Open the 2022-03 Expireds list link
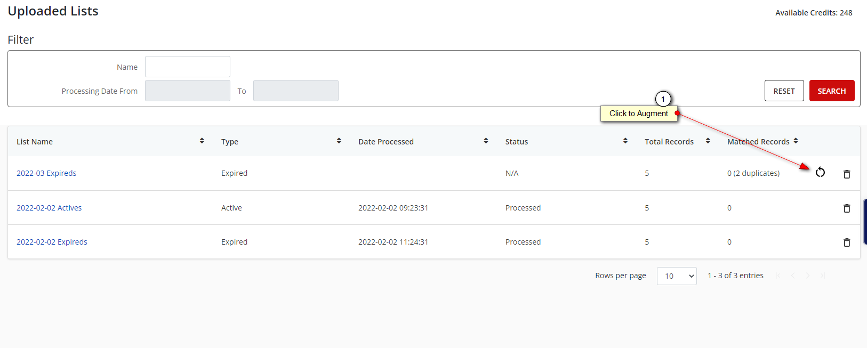Image resolution: width=867 pixels, height=348 pixels. point(46,173)
